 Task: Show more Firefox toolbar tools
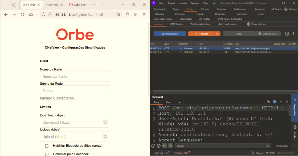[136, 14]
